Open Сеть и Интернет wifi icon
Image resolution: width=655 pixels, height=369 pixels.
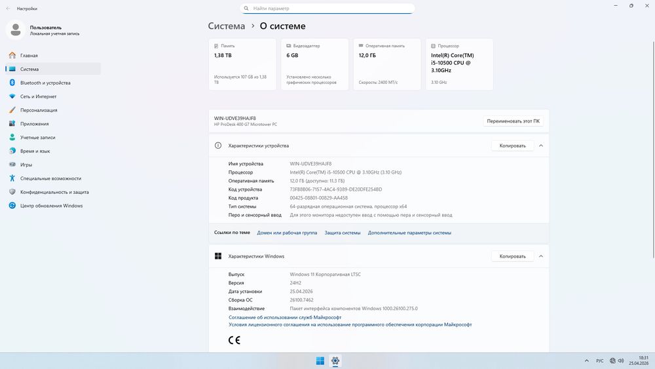point(12,96)
